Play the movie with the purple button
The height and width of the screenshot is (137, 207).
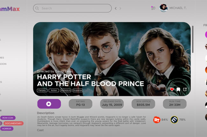(49, 104)
